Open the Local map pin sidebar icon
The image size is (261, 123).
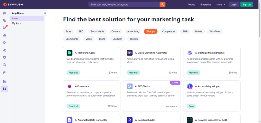click(4, 43)
